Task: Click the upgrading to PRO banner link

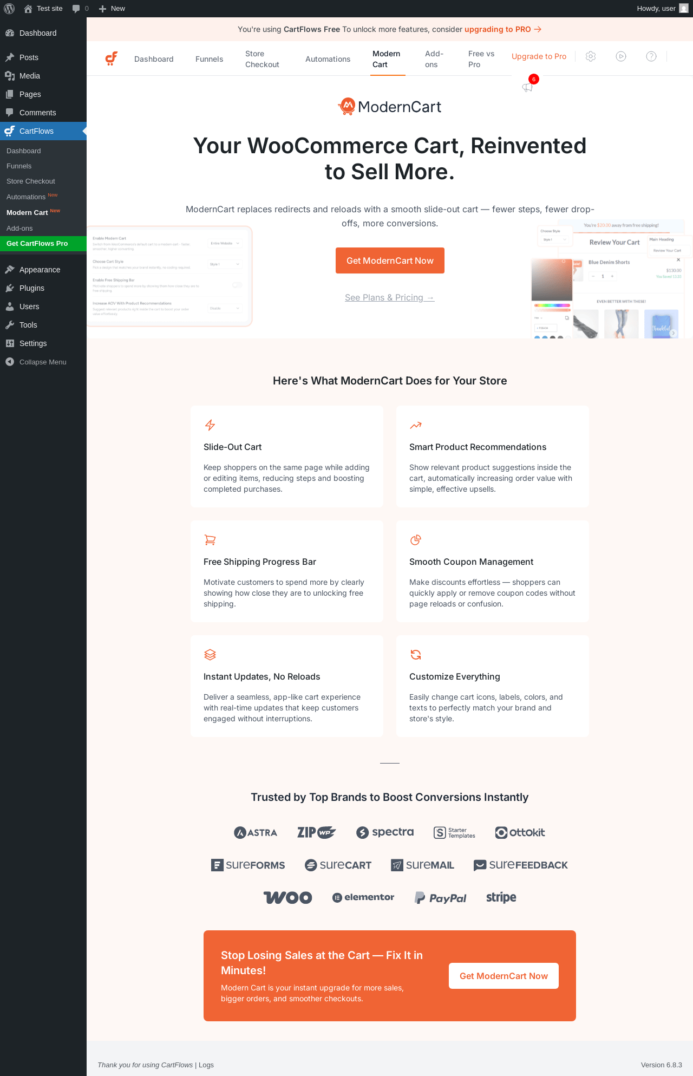Action: pyautogui.click(x=503, y=29)
